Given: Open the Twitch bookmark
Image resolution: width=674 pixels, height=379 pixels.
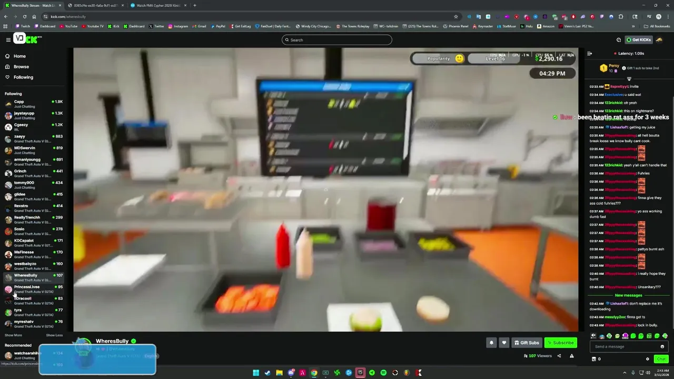Looking at the screenshot, I should (x=23, y=26).
